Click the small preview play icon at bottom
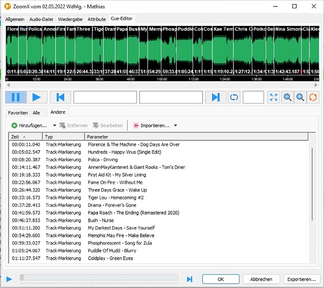The height and width of the screenshot is (288, 324). point(9,279)
